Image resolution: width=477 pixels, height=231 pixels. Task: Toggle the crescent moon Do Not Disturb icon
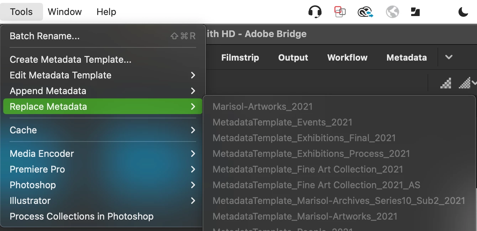click(x=463, y=12)
